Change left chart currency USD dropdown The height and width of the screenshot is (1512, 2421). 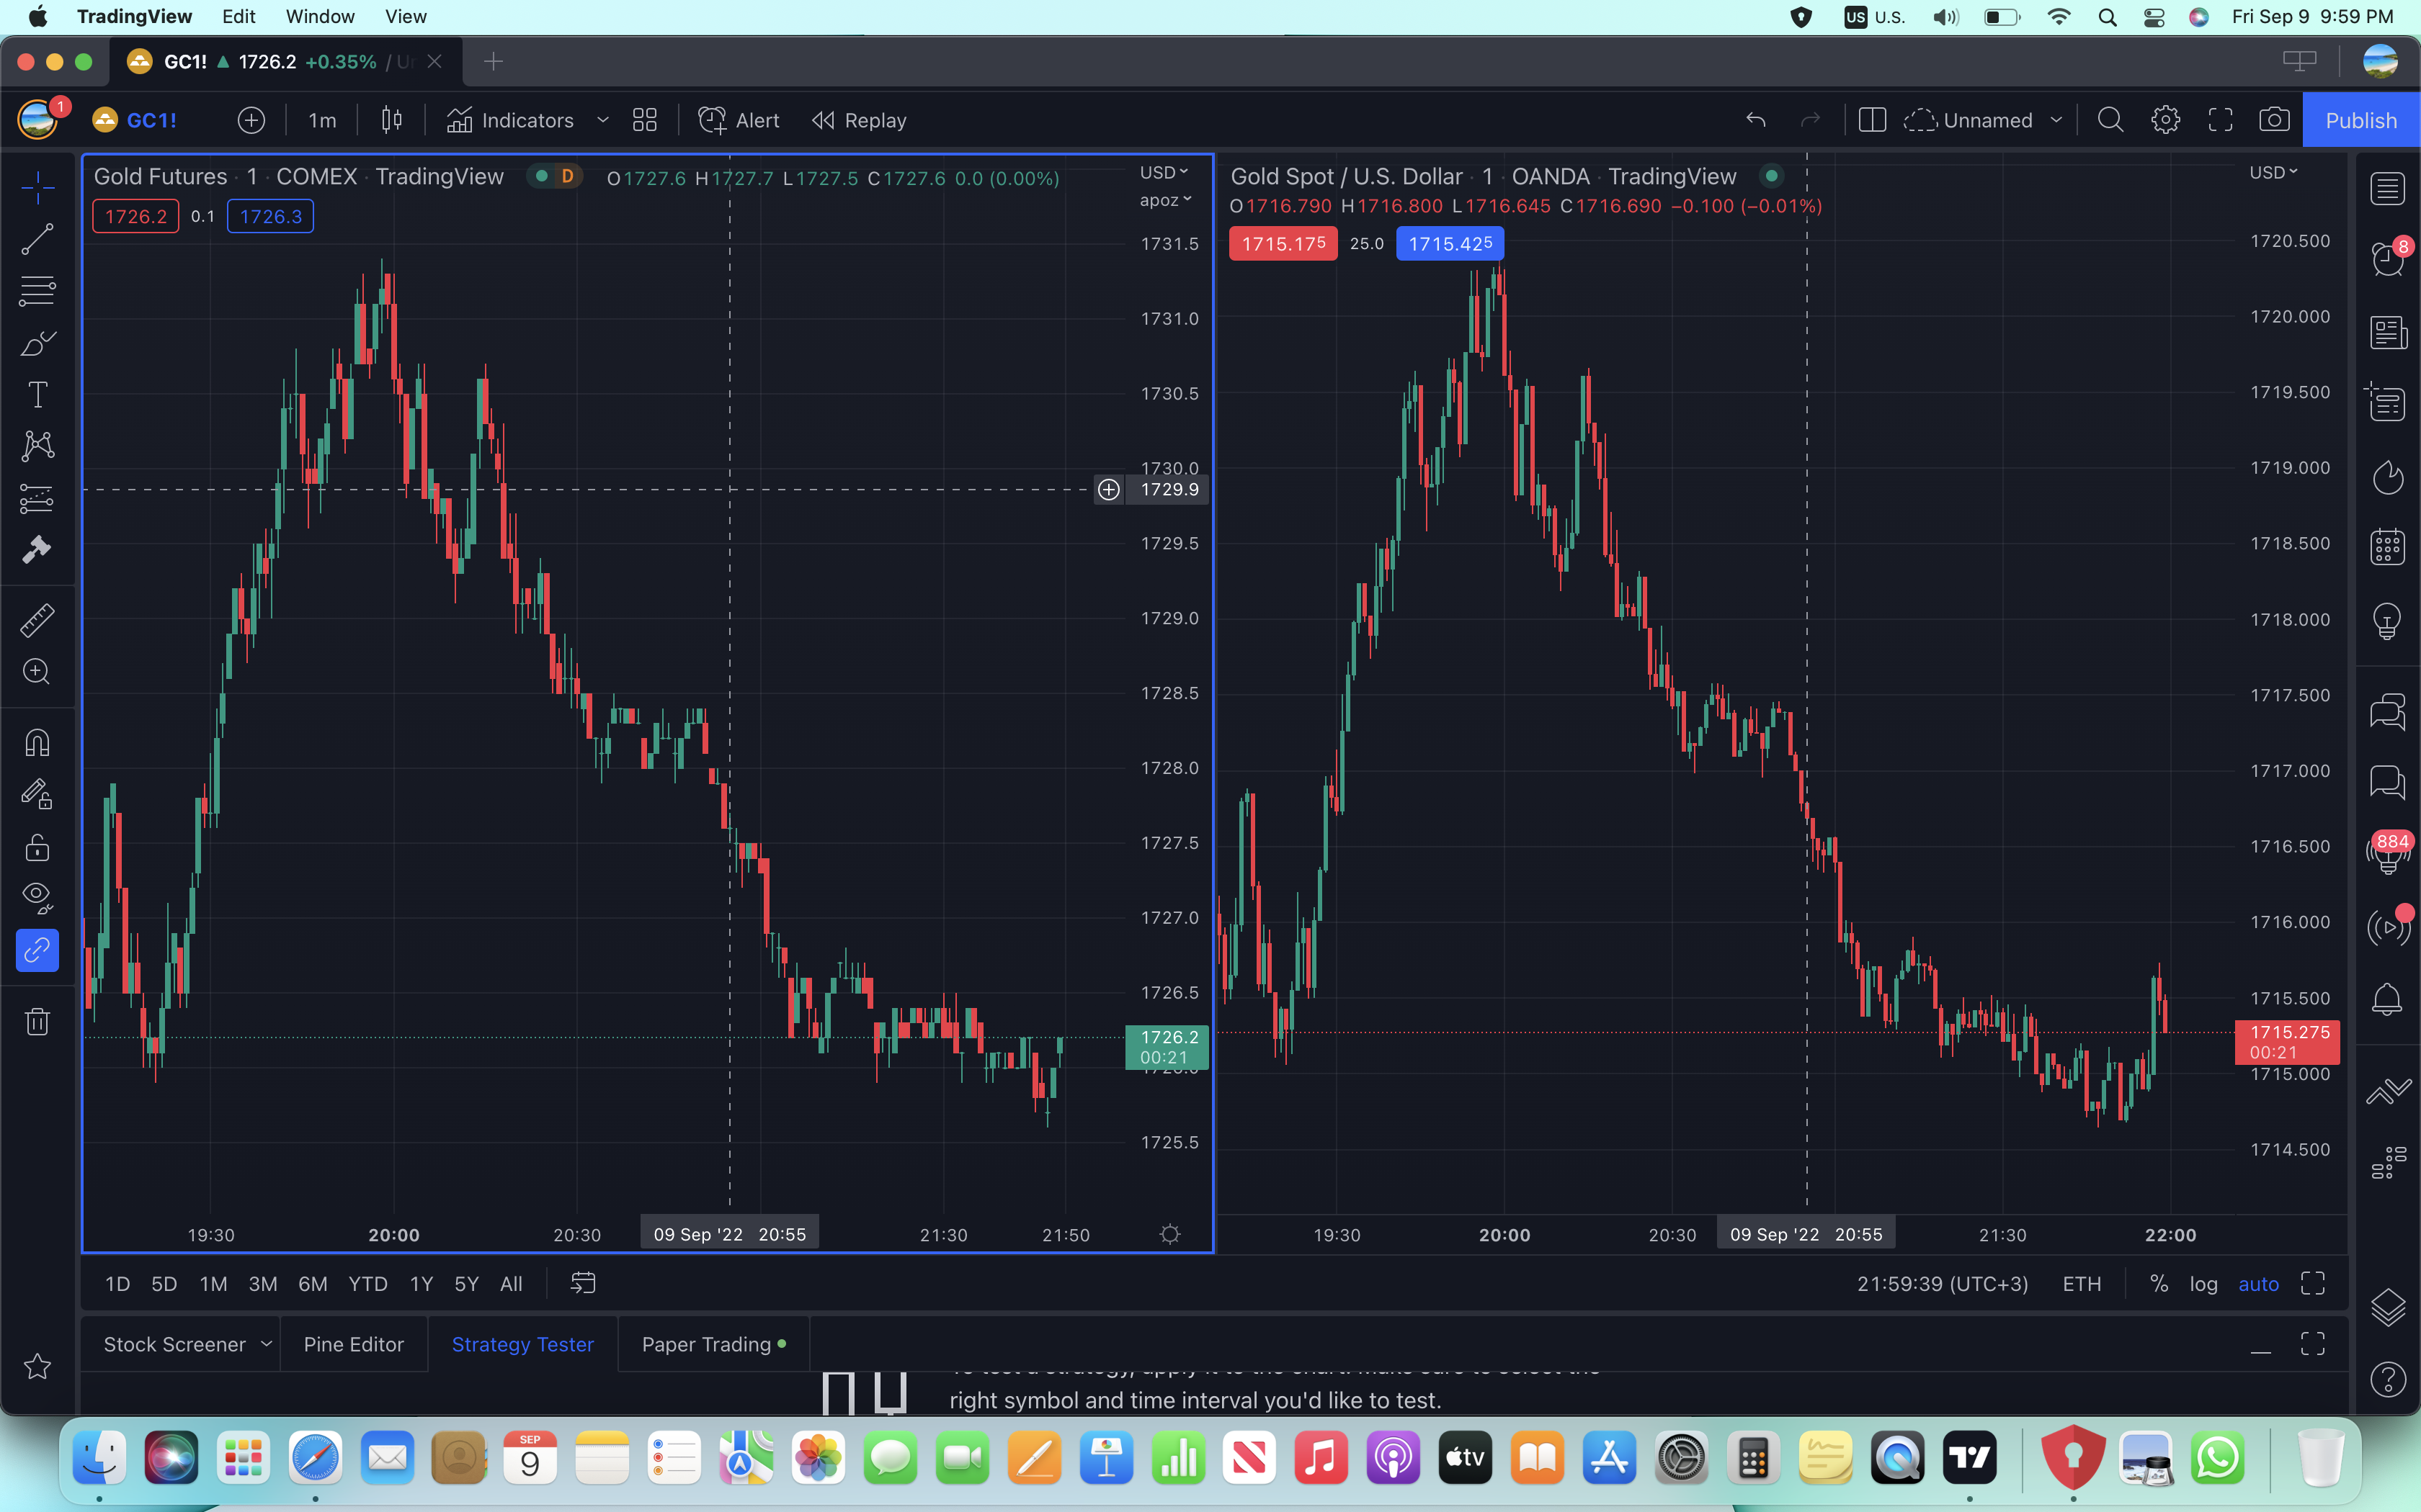[x=1164, y=172]
